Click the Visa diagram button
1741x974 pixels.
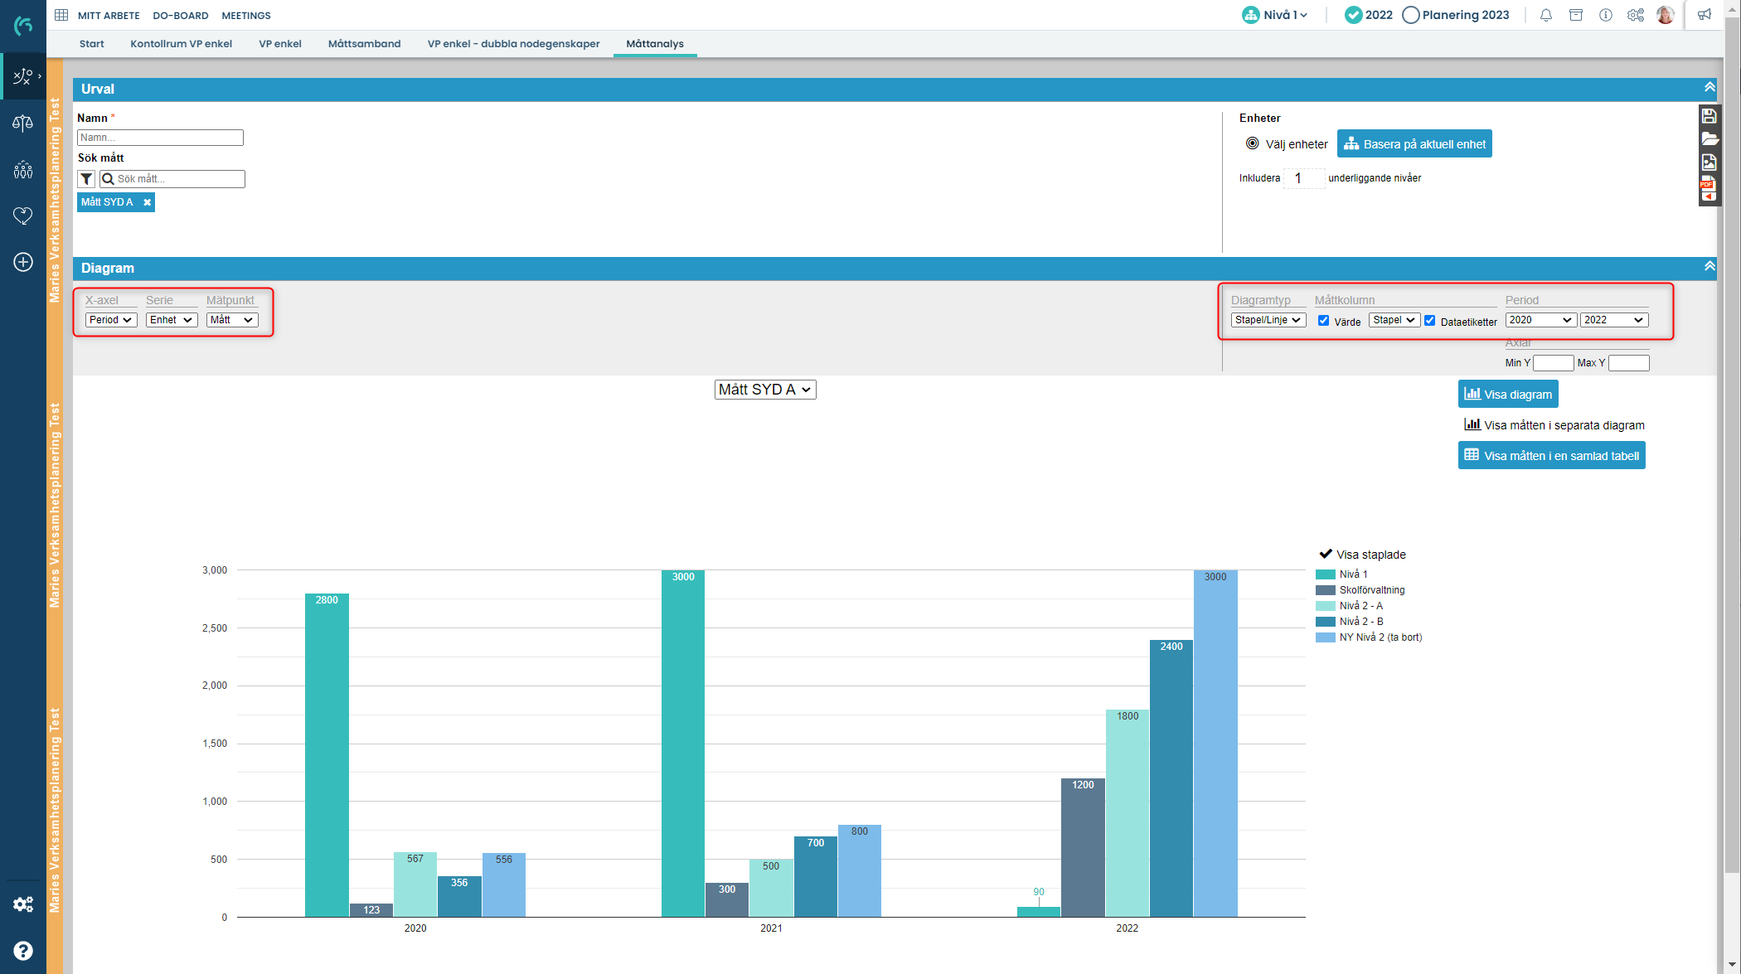click(x=1508, y=395)
